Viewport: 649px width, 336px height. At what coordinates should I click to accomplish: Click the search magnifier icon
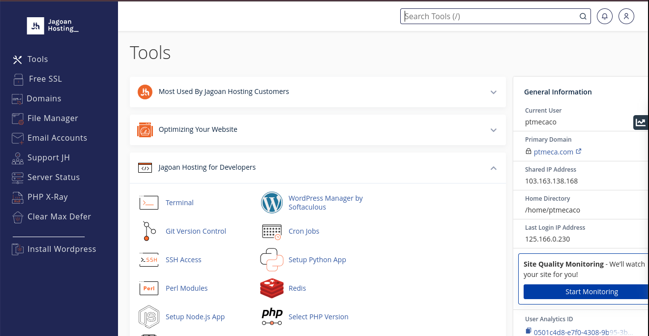(583, 16)
